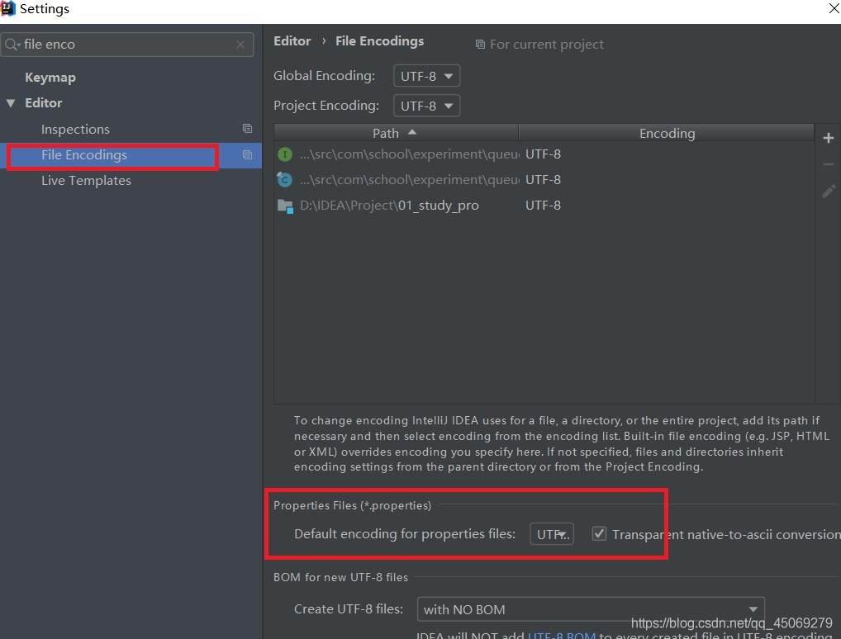
Task: Click the For current project icon
Action: point(480,45)
